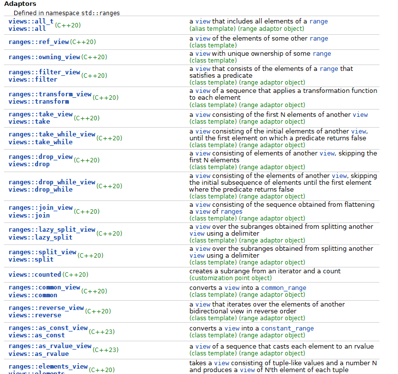Click '(C++23)' tag beside as_rvalue_view
The height and width of the screenshot is (374, 398).
(106, 350)
